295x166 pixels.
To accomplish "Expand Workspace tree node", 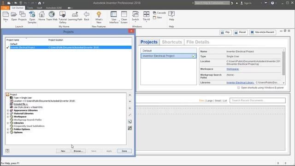I will [8, 117].
